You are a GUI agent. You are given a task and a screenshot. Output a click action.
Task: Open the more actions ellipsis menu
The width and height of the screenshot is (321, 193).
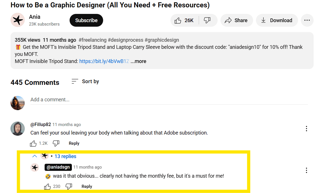307,20
